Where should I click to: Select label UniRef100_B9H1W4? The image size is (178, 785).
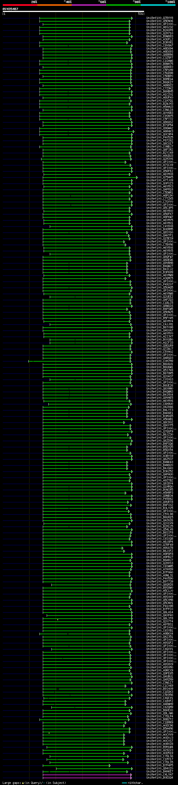159,747
